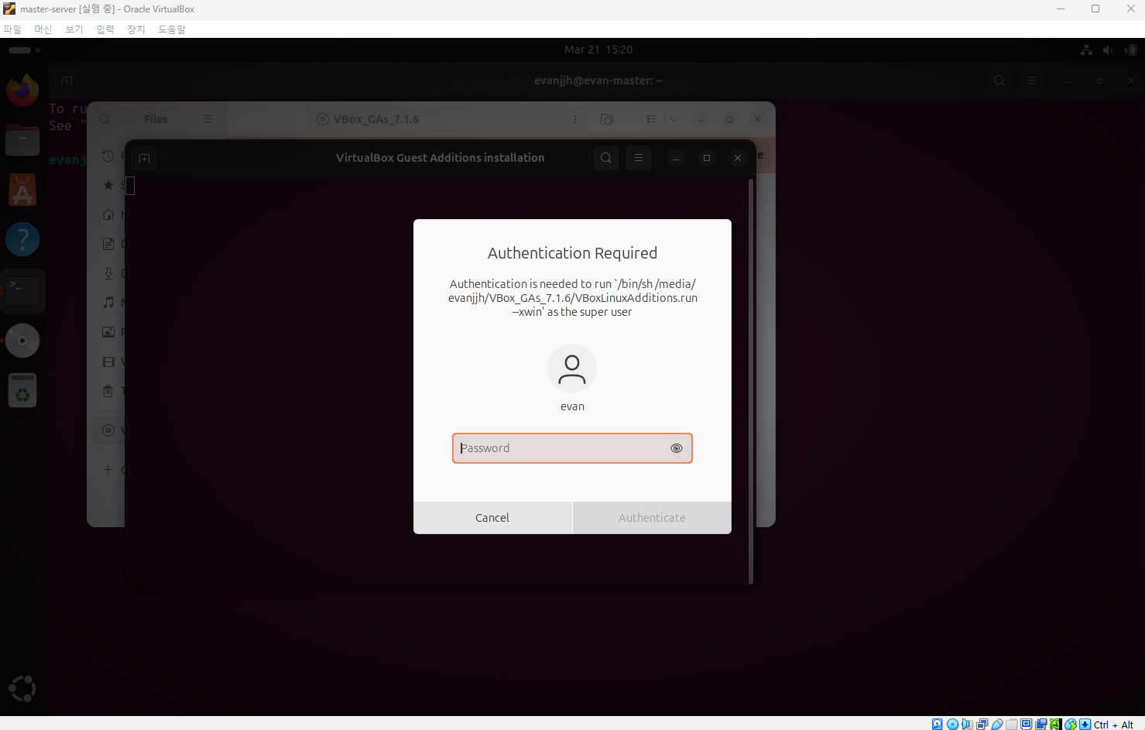Screen dimensions: 1145x730
Task: Add new tab in evanjjh terminal
Action: 67,81
